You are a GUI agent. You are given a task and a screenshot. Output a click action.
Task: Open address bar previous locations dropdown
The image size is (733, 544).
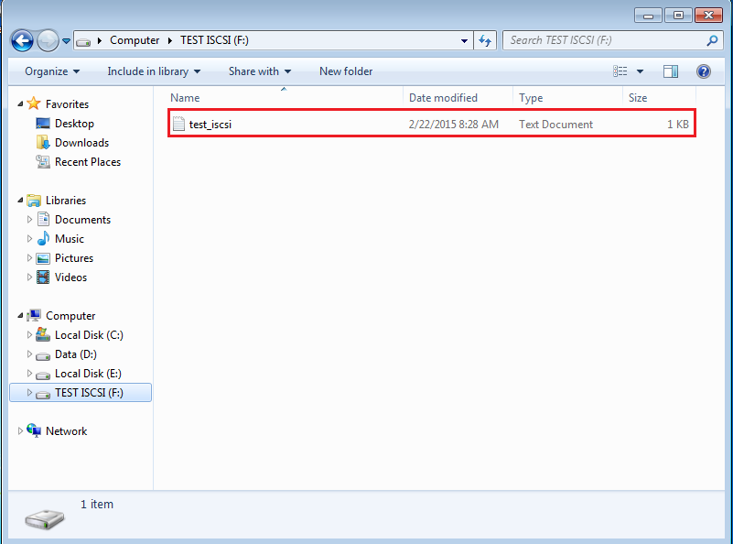pos(464,40)
